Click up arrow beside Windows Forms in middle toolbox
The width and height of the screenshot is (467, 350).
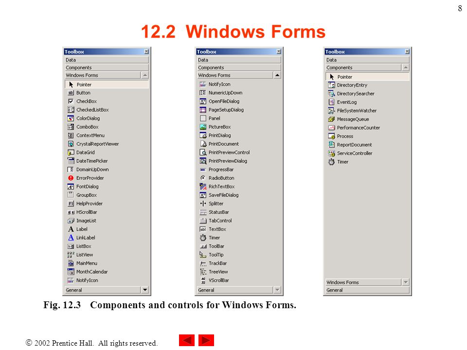277,75
